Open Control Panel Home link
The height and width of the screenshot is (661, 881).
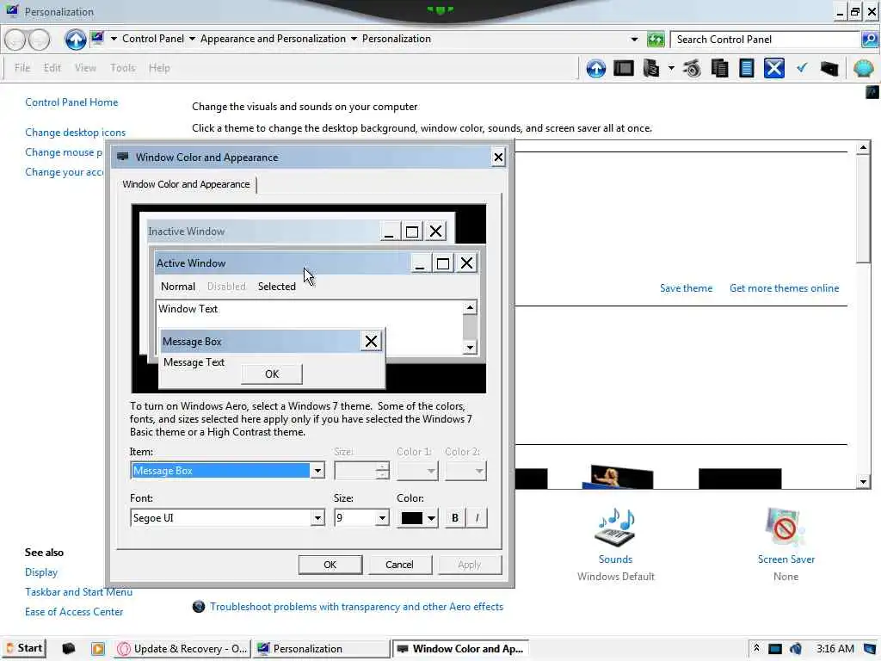point(71,102)
